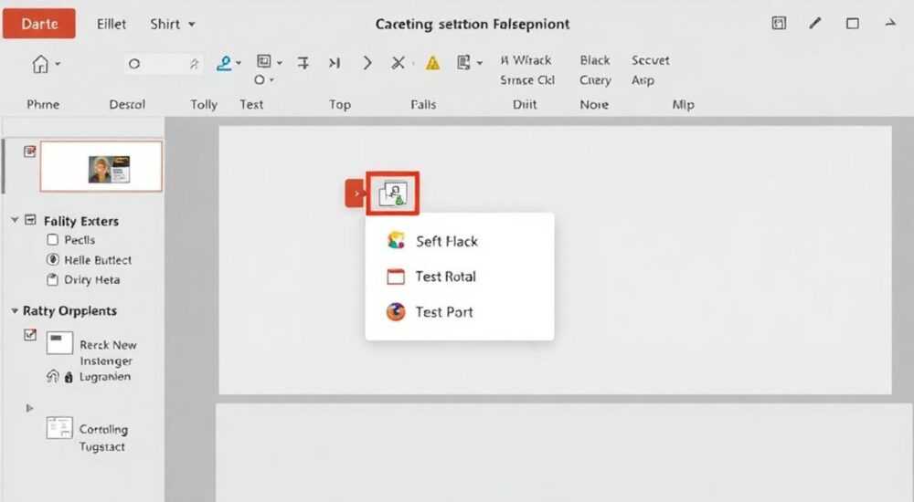Choose Test Rotal from popup menu
This screenshot has width=914, height=502.
[460, 277]
